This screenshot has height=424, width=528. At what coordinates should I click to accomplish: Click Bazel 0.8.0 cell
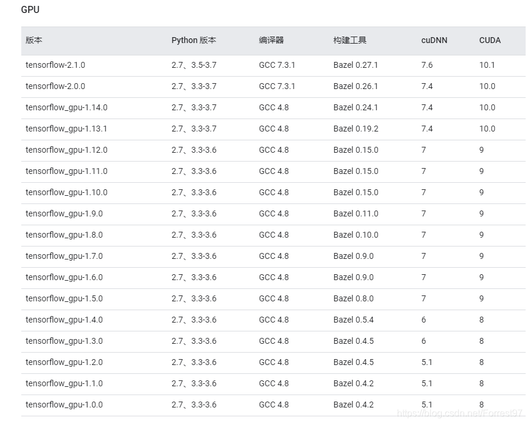click(354, 298)
